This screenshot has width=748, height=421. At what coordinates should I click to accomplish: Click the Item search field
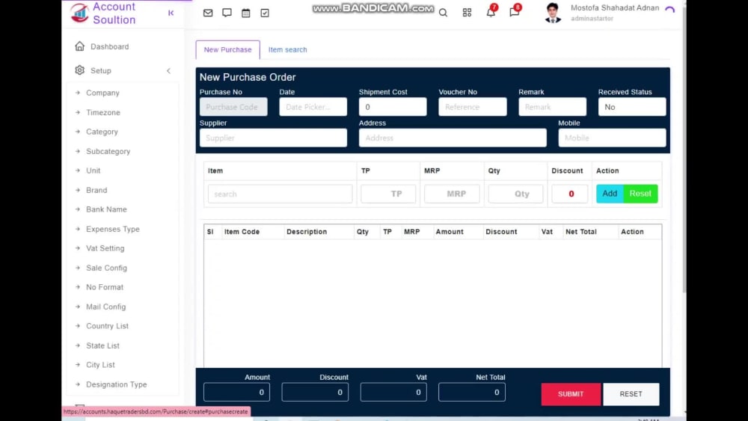coord(280,194)
